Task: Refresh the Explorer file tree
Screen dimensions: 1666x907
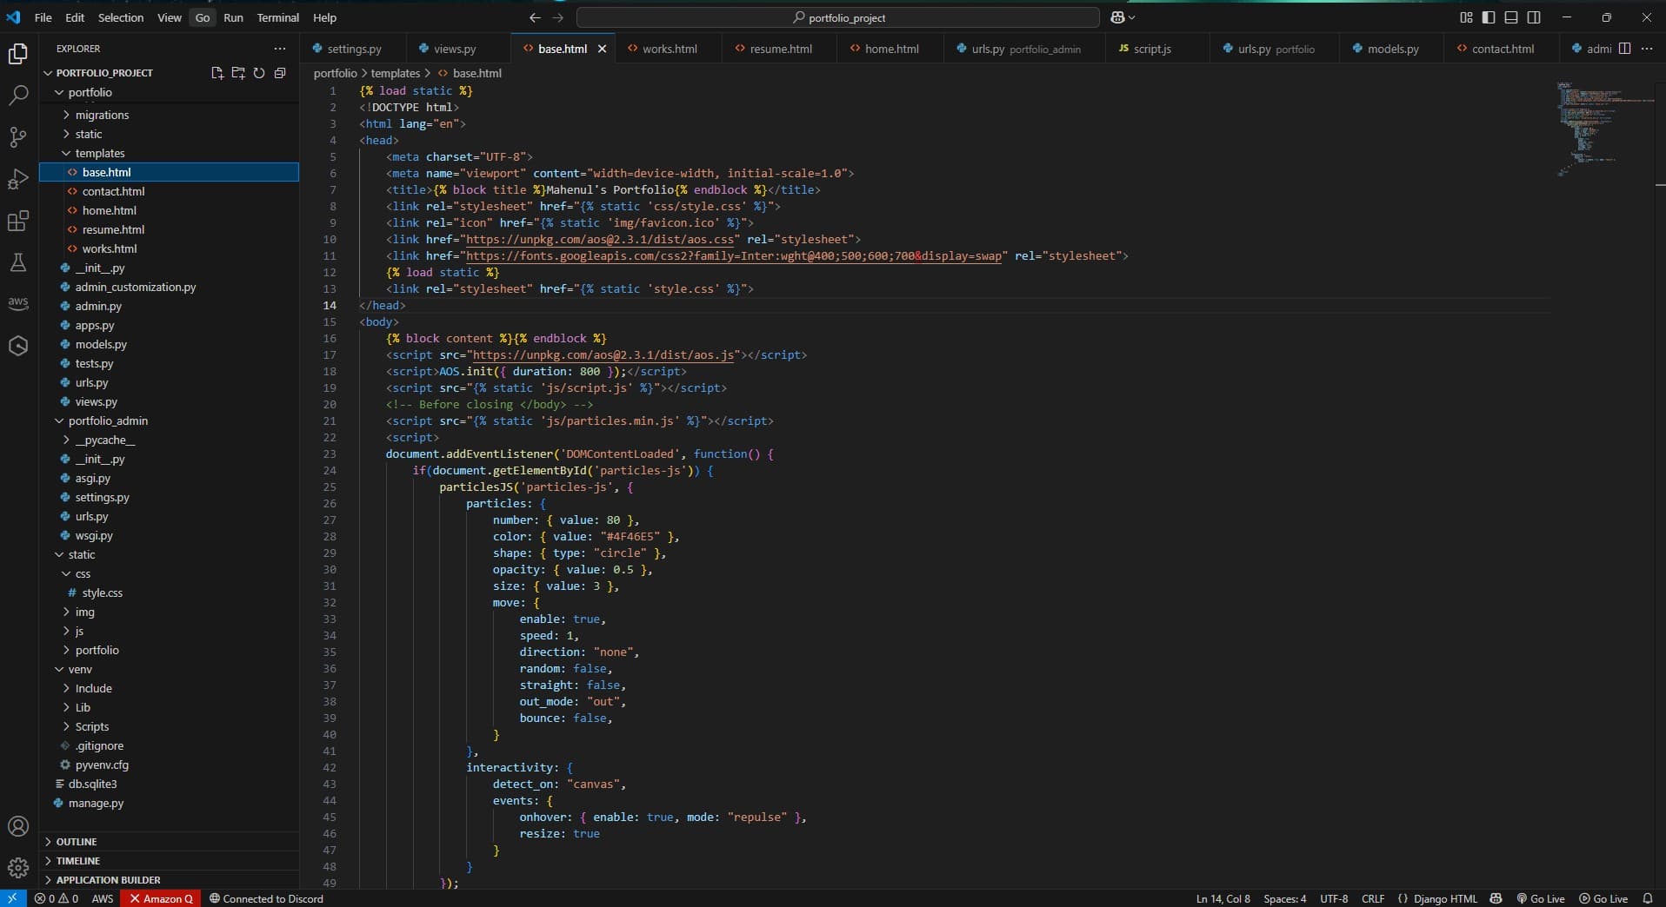Action: tap(259, 73)
